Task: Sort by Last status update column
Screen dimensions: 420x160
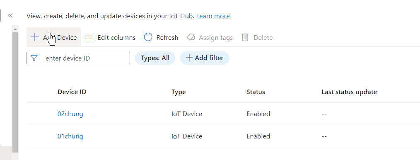Action: click(x=349, y=92)
